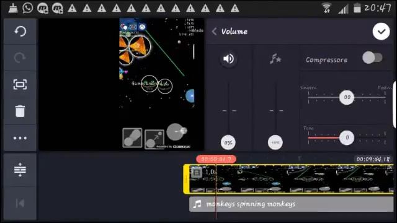The image size is (397, 223).
Task: Select the second vertical slider knob
Action: (275, 142)
